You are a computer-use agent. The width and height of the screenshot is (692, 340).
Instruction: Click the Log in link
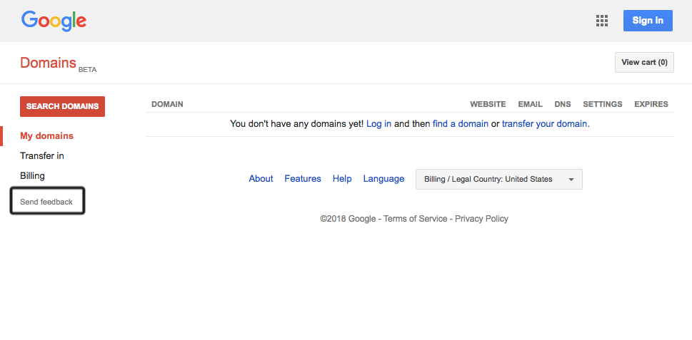[378, 124]
